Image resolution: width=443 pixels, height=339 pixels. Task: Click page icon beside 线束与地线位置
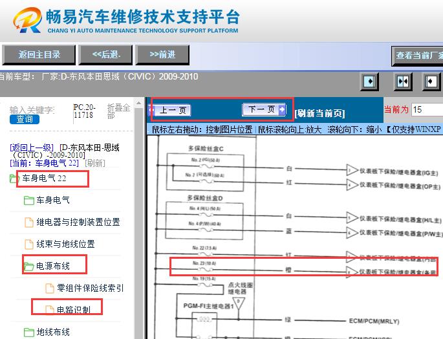pyautogui.click(x=29, y=245)
